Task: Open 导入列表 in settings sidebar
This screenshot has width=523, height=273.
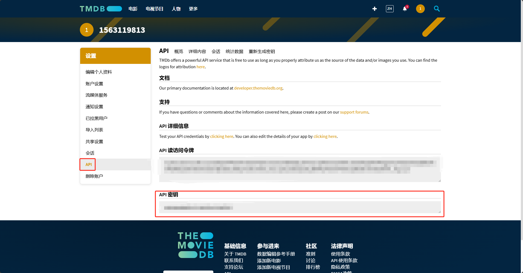Action: tap(94, 130)
